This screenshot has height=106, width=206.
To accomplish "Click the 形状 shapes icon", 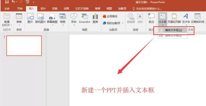I will point(74,16).
